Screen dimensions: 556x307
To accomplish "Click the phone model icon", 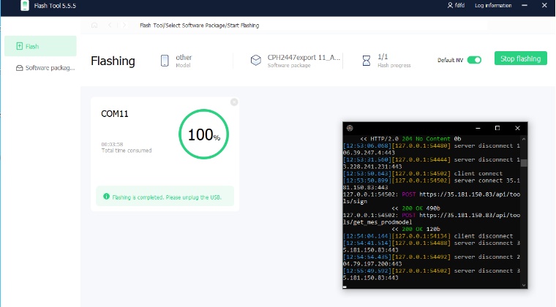I will tap(165, 61).
